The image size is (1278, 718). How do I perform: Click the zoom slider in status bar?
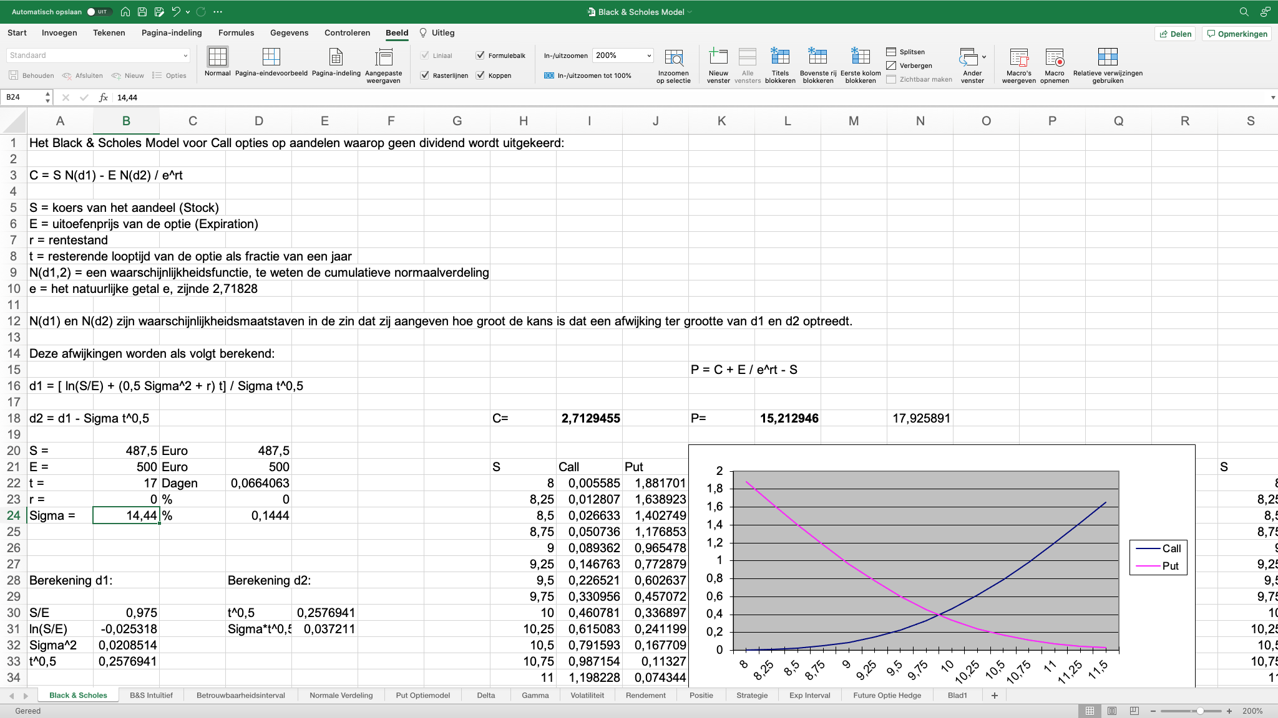tap(1199, 711)
